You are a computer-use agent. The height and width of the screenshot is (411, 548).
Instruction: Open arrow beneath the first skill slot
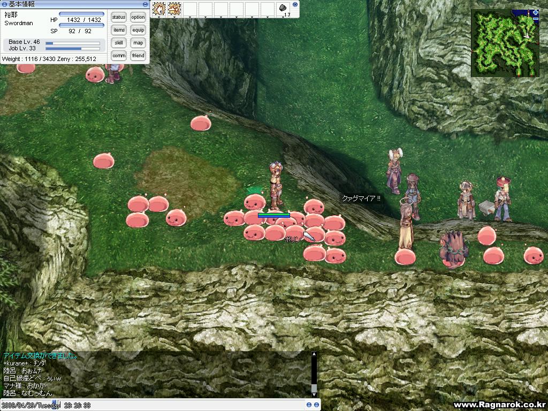[x=158, y=17]
